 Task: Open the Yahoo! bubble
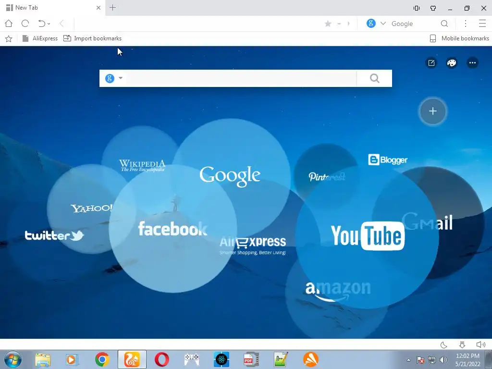point(91,209)
